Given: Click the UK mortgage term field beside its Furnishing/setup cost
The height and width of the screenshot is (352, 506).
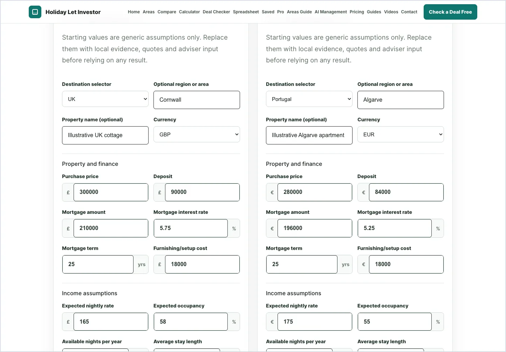Looking at the screenshot, I should [98, 264].
